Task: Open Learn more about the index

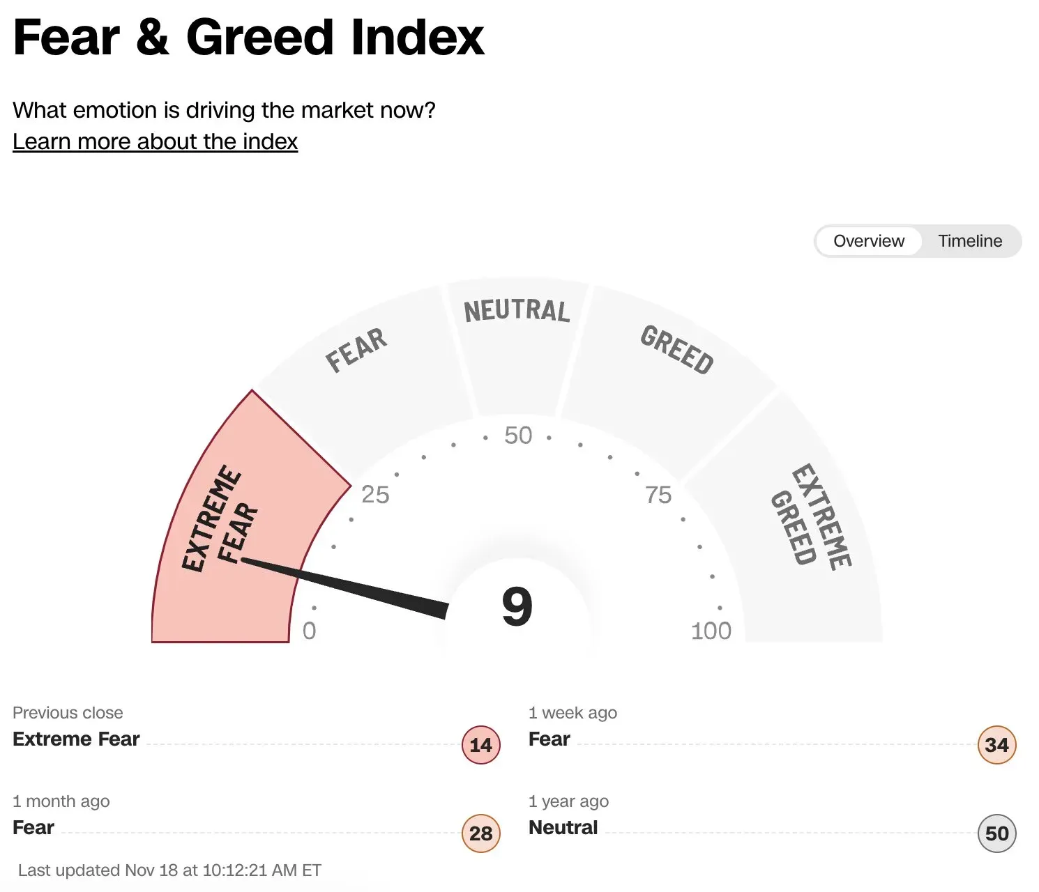Action: (x=155, y=141)
